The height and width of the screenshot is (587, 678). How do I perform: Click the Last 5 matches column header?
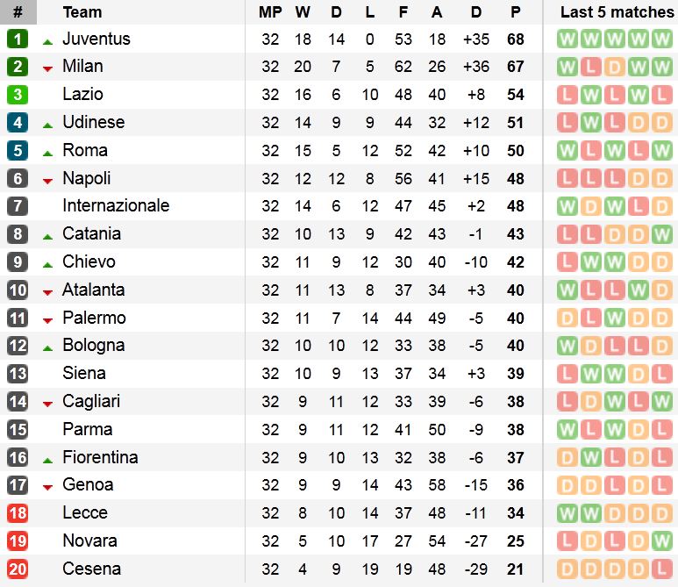pos(617,12)
